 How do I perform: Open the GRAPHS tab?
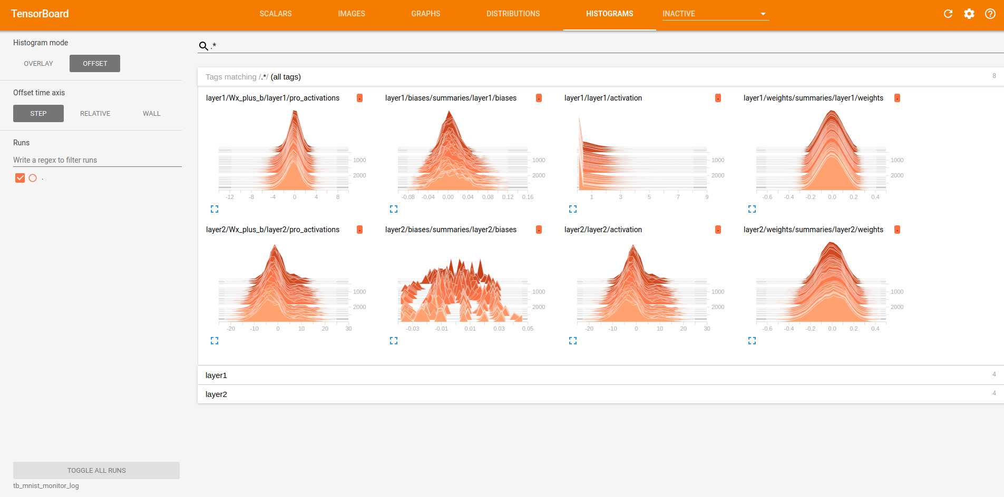(426, 14)
